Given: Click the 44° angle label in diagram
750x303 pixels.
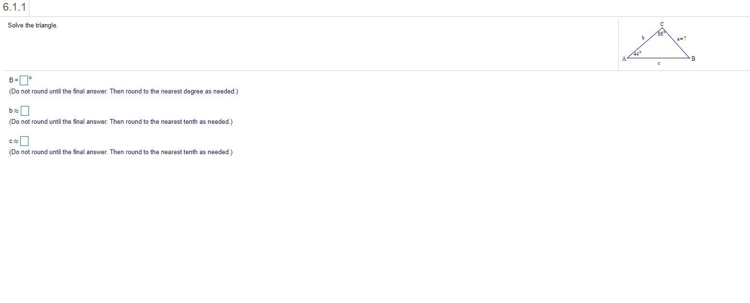Looking at the screenshot, I should point(637,54).
